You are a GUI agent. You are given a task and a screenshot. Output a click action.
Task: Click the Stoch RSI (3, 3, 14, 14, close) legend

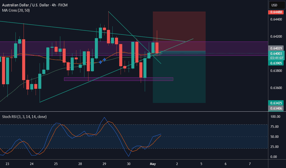24,117
